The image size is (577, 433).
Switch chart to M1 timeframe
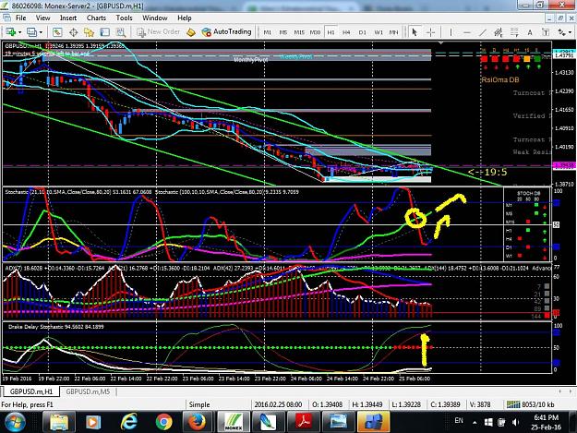point(268,32)
